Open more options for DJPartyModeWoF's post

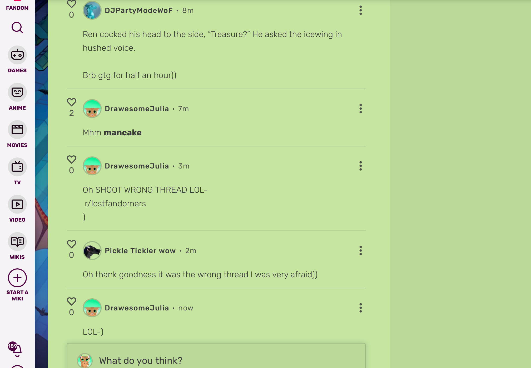361,11
